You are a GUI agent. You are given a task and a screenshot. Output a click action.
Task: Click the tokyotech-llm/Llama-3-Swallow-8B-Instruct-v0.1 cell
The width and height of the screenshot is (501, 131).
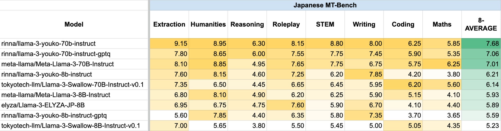[71, 126]
